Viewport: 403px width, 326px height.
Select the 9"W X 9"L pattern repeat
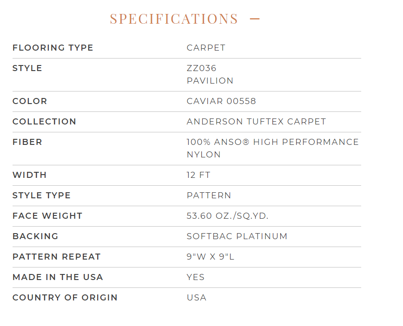(211, 257)
